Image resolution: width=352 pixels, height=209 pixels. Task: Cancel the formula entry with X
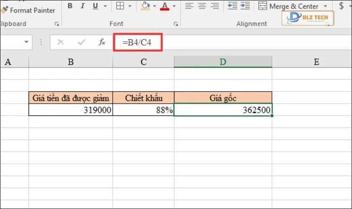(x=61, y=42)
